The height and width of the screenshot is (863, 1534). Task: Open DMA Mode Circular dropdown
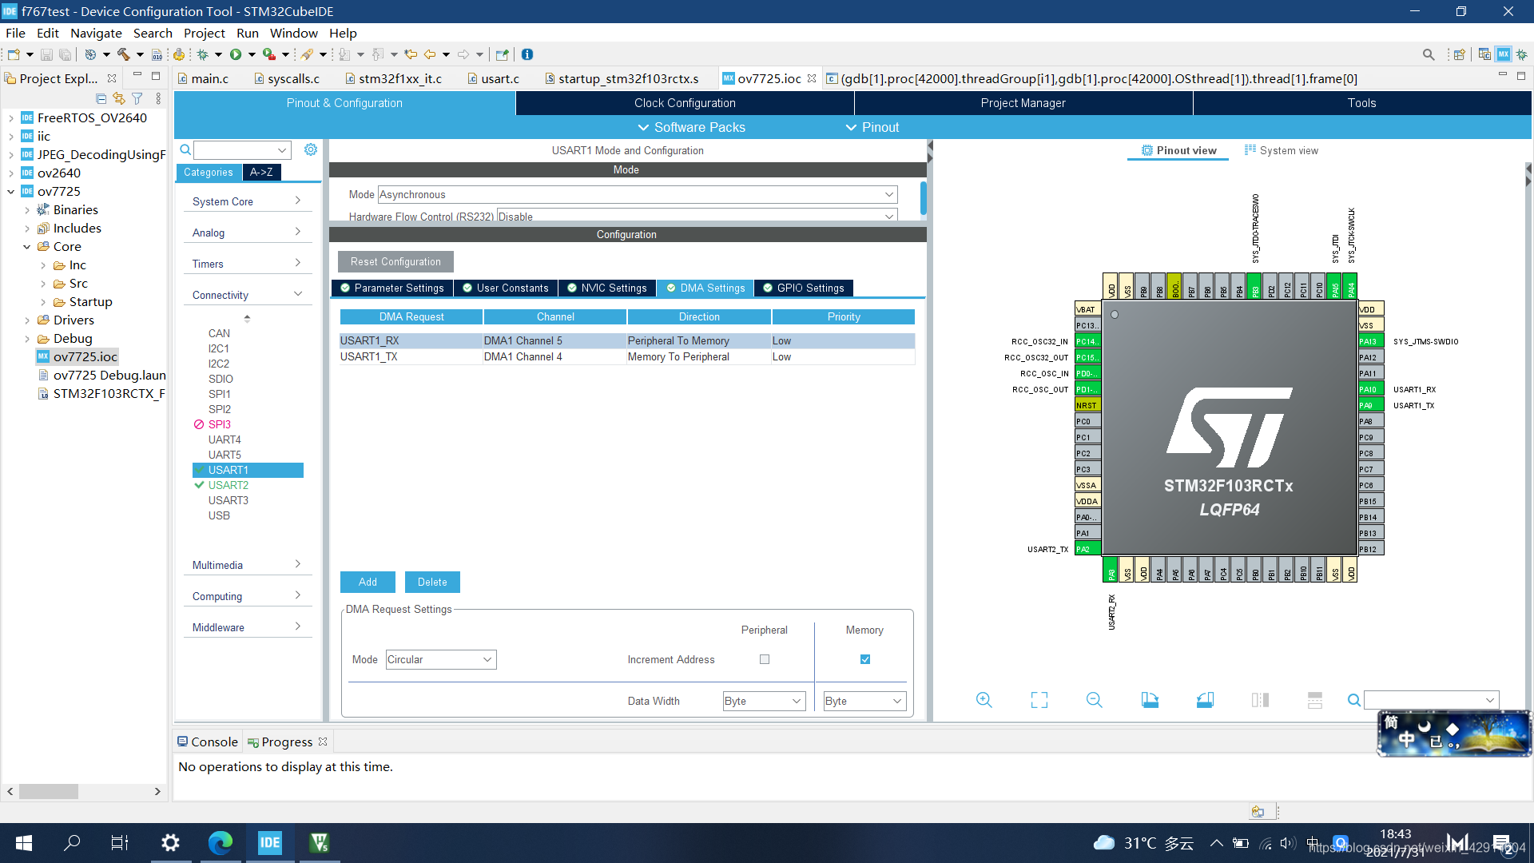(440, 659)
